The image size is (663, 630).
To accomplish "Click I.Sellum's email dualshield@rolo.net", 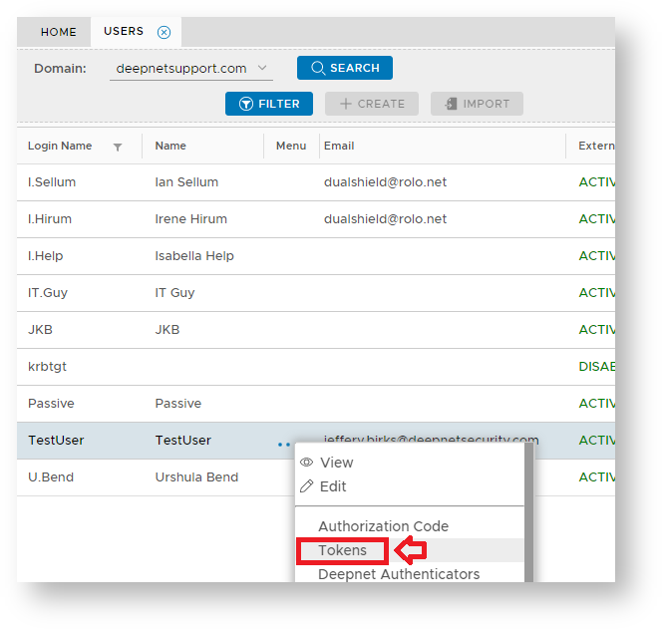I will (385, 182).
